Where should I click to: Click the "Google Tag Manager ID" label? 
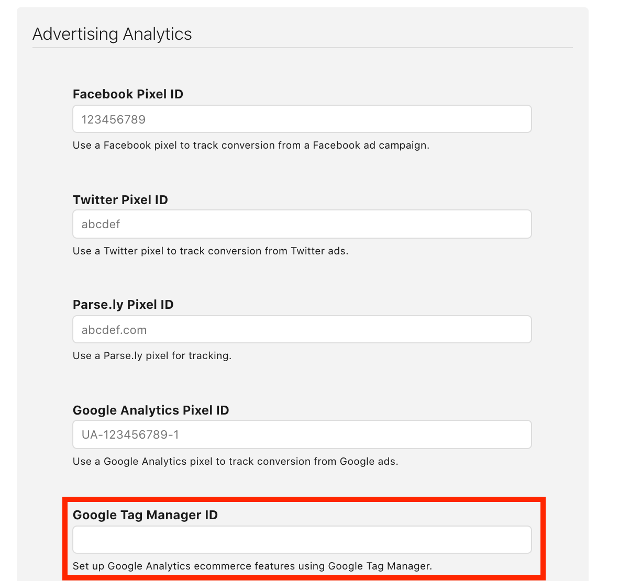[x=145, y=515]
